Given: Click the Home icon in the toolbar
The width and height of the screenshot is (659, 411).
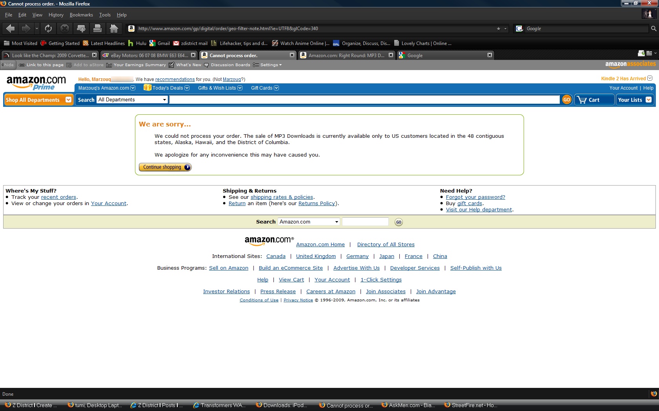Looking at the screenshot, I should tap(114, 29).
